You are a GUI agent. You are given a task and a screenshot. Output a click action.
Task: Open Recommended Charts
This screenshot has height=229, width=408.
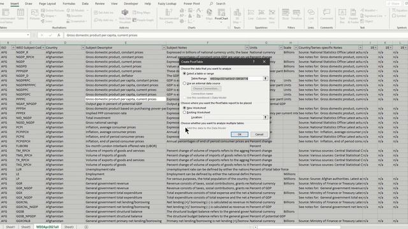point(169,16)
